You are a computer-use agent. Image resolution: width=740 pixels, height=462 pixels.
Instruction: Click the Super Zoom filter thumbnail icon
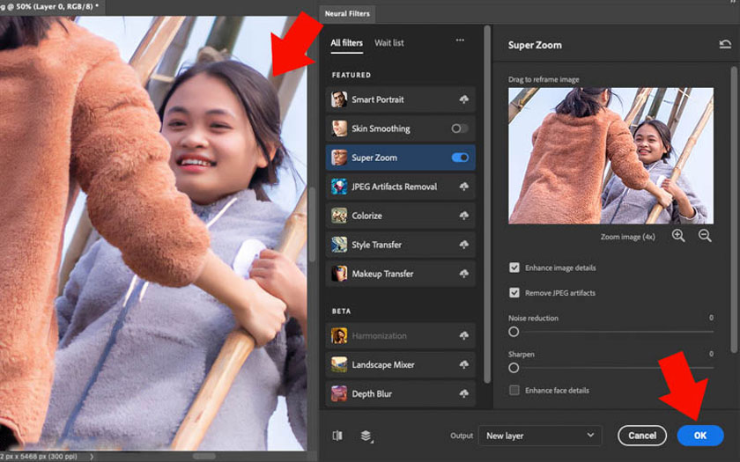pyautogui.click(x=339, y=158)
